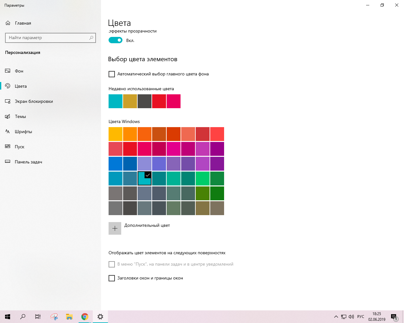Select the Цвета sidebar item
This screenshot has width=404, height=323.
point(50,86)
